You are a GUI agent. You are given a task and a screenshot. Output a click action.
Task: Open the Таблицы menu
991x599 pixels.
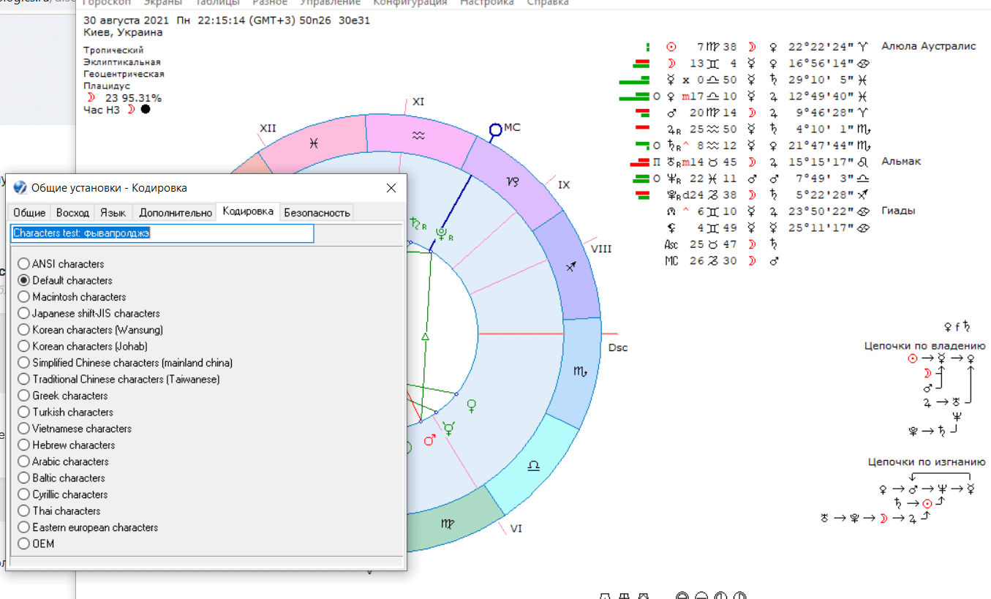click(x=217, y=3)
